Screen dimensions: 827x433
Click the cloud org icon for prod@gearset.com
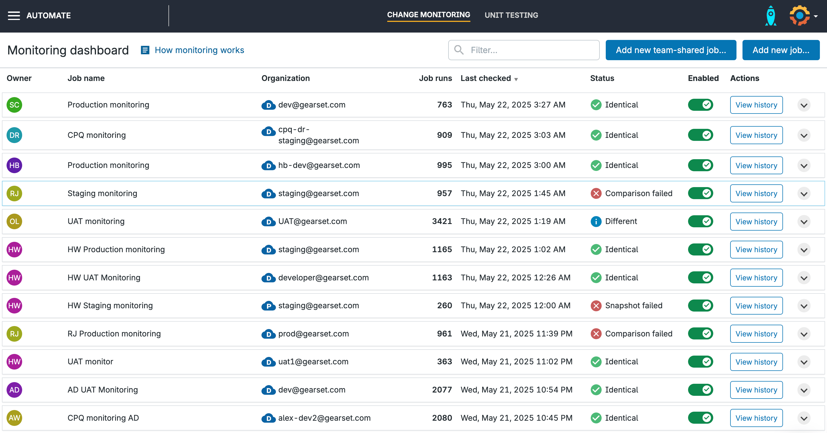(x=268, y=334)
